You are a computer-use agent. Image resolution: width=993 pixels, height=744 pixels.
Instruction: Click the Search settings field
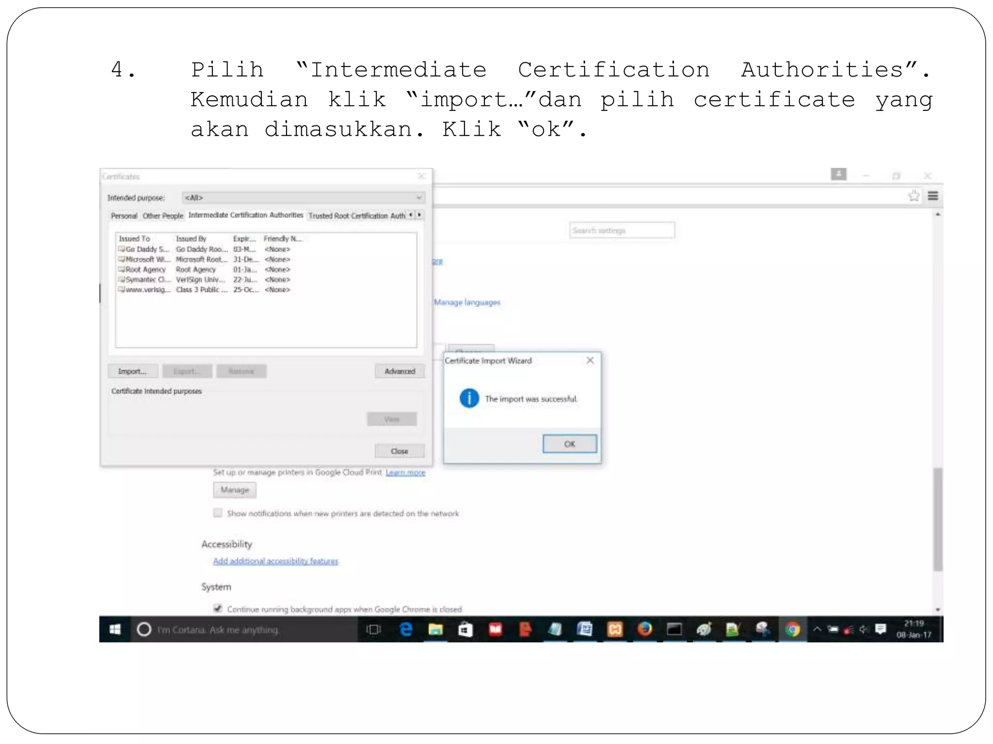point(622,230)
